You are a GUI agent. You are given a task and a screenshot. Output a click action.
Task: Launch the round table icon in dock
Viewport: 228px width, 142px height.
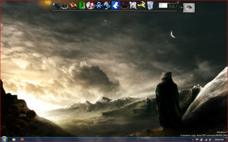65,5
